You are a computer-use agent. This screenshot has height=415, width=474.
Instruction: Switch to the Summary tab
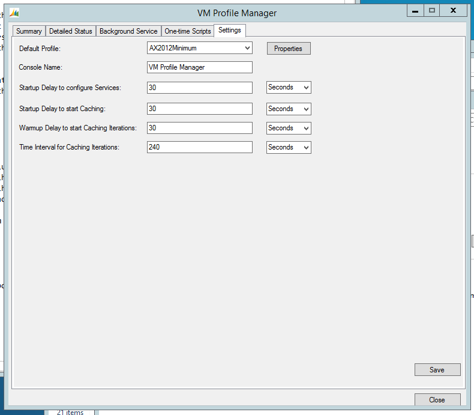point(29,31)
